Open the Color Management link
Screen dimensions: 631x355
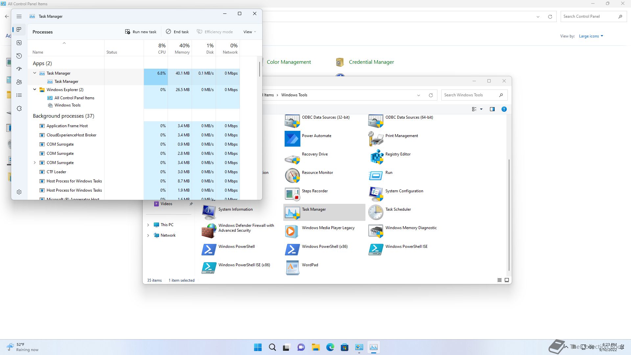(x=289, y=62)
